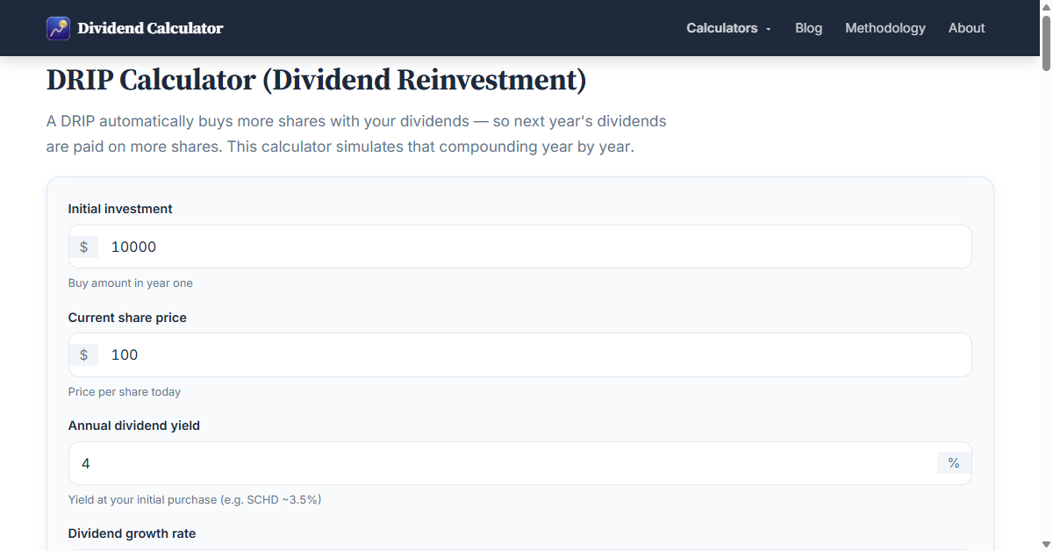Image resolution: width=1053 pixels, height=551 pixels.
Task: Click the dollar sign beside share price
Action: click(83, 354)
